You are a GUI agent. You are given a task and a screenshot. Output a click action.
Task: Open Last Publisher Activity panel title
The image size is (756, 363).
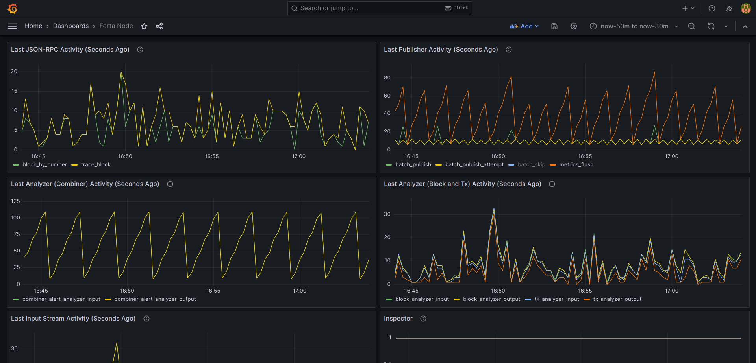441,50
